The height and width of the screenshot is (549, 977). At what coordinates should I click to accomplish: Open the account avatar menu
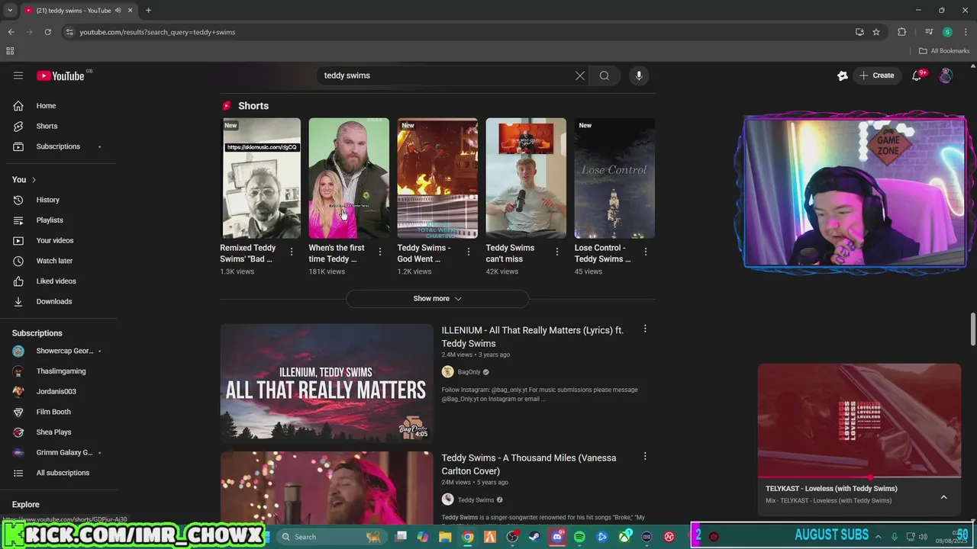[x=946, y=75]
